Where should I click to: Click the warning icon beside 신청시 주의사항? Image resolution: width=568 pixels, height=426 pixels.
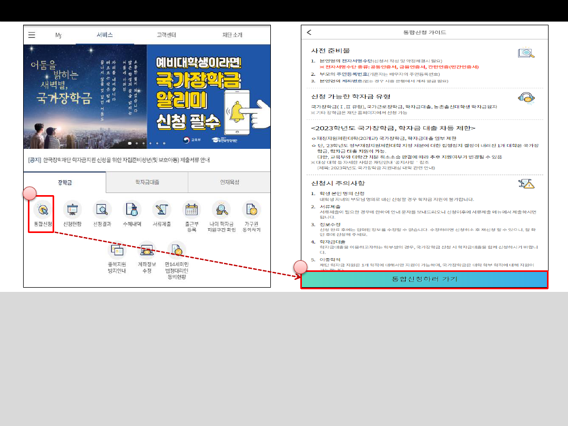point(526,184)
